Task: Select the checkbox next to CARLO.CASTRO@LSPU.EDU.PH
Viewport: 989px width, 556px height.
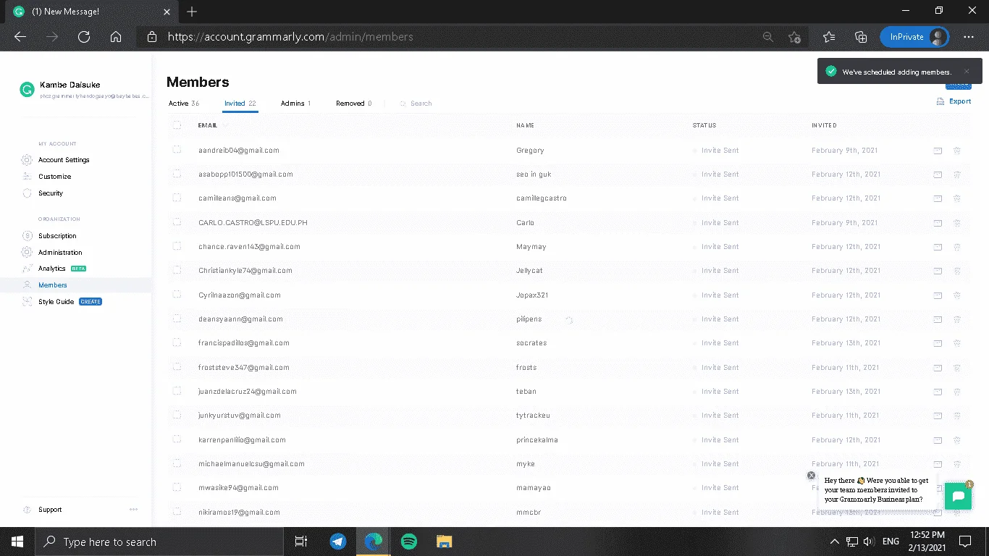Action: (177, 222)
